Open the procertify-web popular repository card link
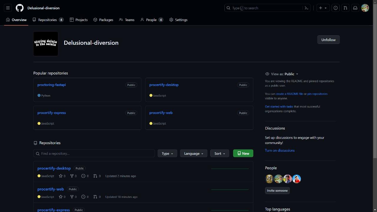377x212 pixels. (161, 113)
